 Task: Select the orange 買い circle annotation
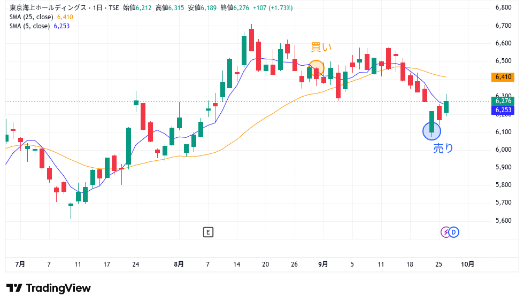317,68
